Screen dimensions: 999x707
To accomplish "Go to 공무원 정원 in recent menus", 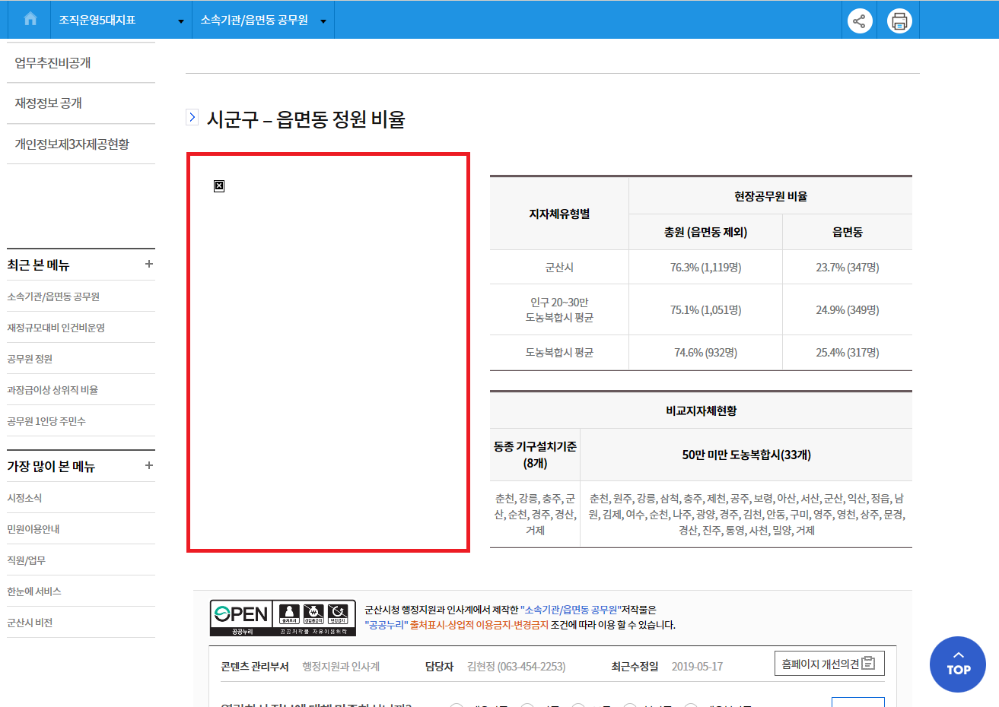I will (30, 359).
